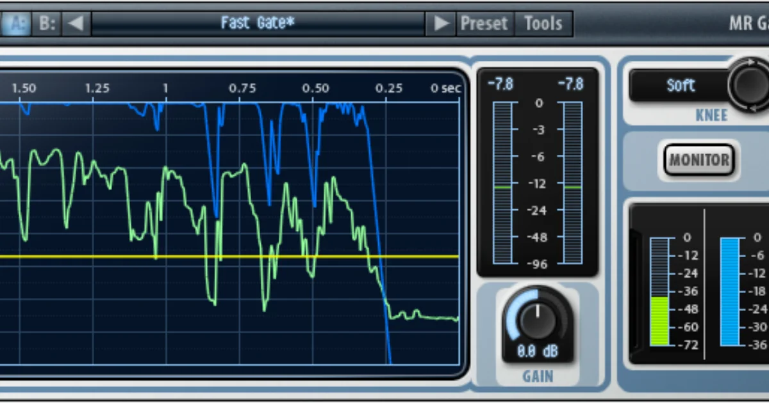Toggle the MONITOR button
This screenshot has height=403, width=769.
[x=699, y=160]
